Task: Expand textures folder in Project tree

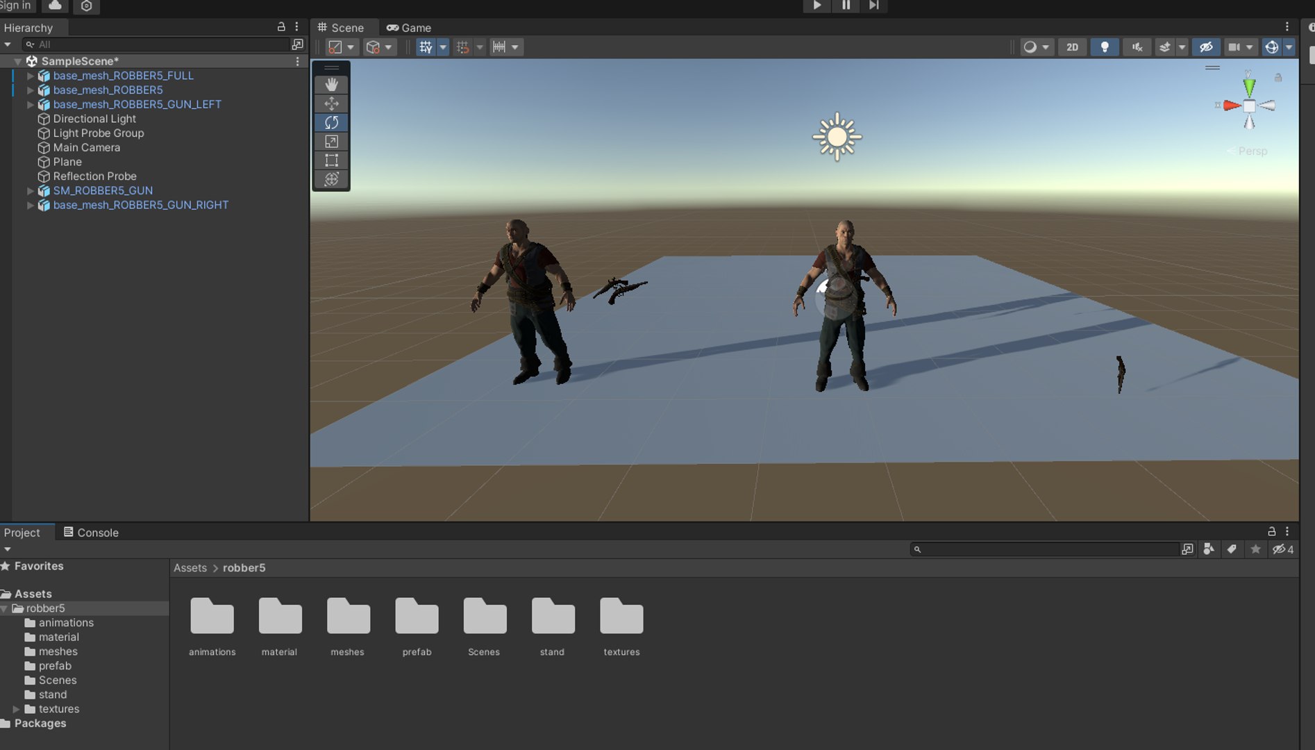Action: (x=16, y=709)
